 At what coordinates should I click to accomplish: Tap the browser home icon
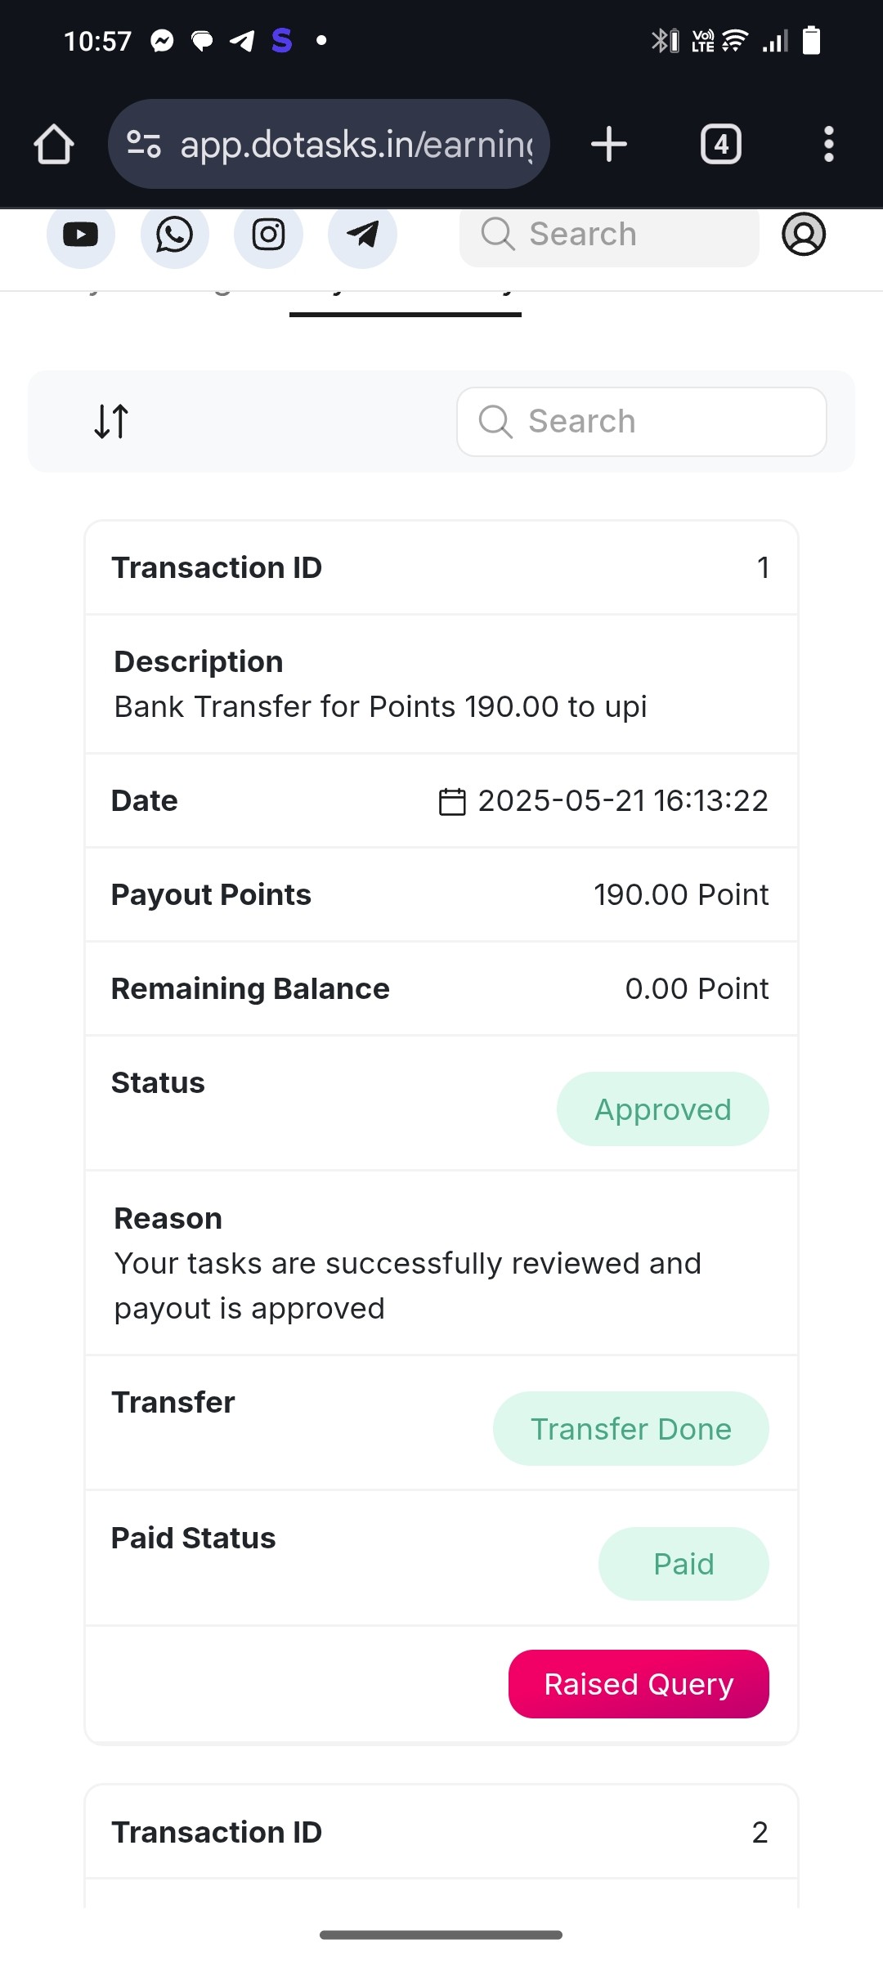[x=54, y=145]
